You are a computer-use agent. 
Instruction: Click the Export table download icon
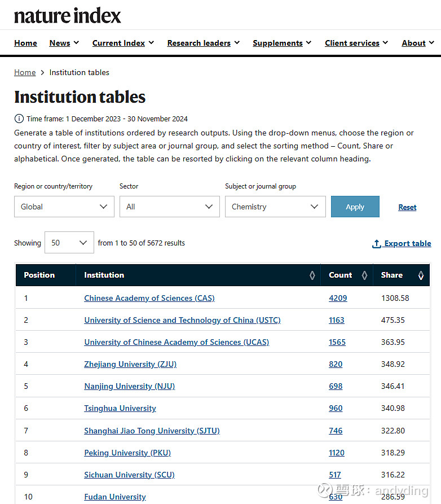pos(377,244)
